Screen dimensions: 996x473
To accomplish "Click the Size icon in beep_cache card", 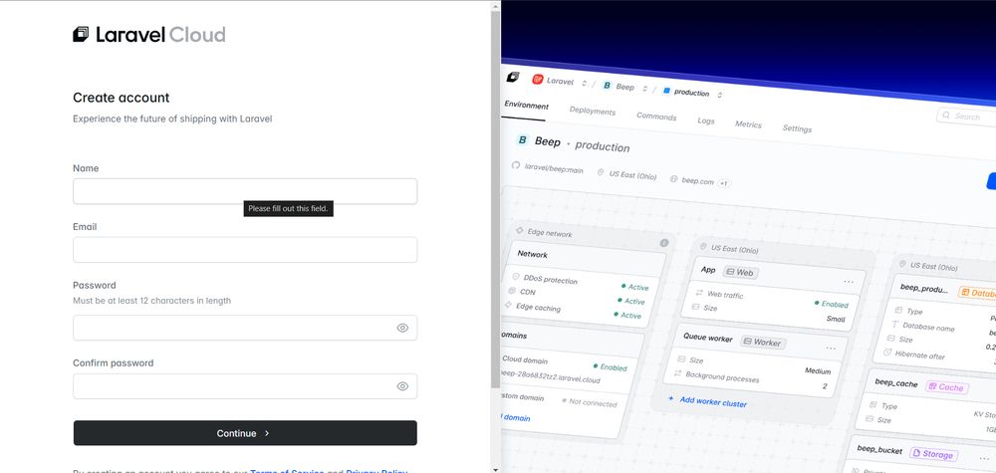I will 870,418.
